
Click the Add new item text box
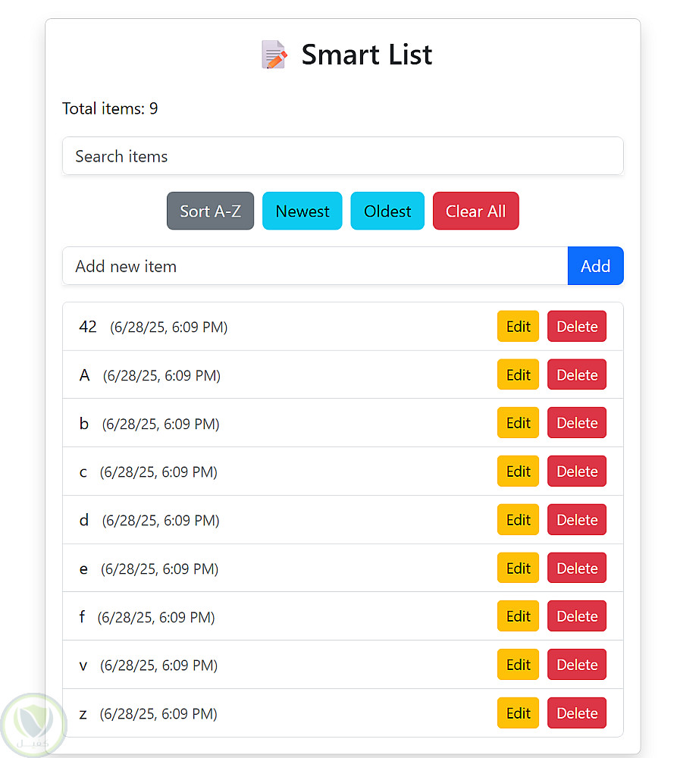pos(315,266)
